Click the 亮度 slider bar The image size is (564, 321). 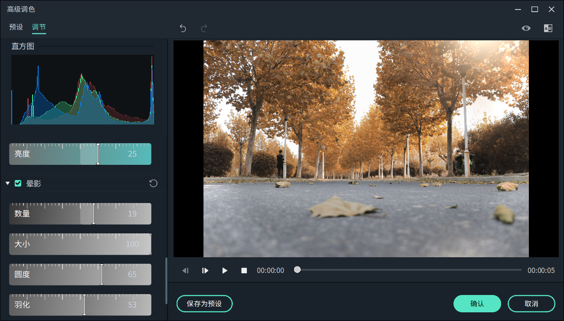pos(80,154)
